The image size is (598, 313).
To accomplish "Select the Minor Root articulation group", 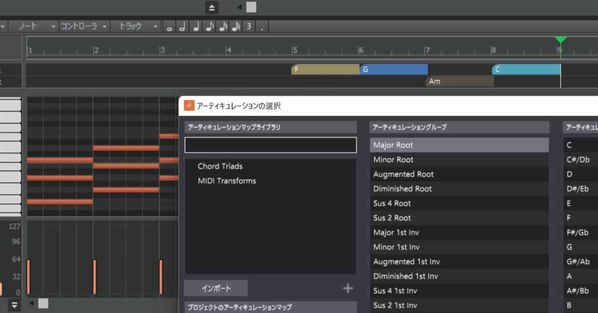I will point(459,159).
